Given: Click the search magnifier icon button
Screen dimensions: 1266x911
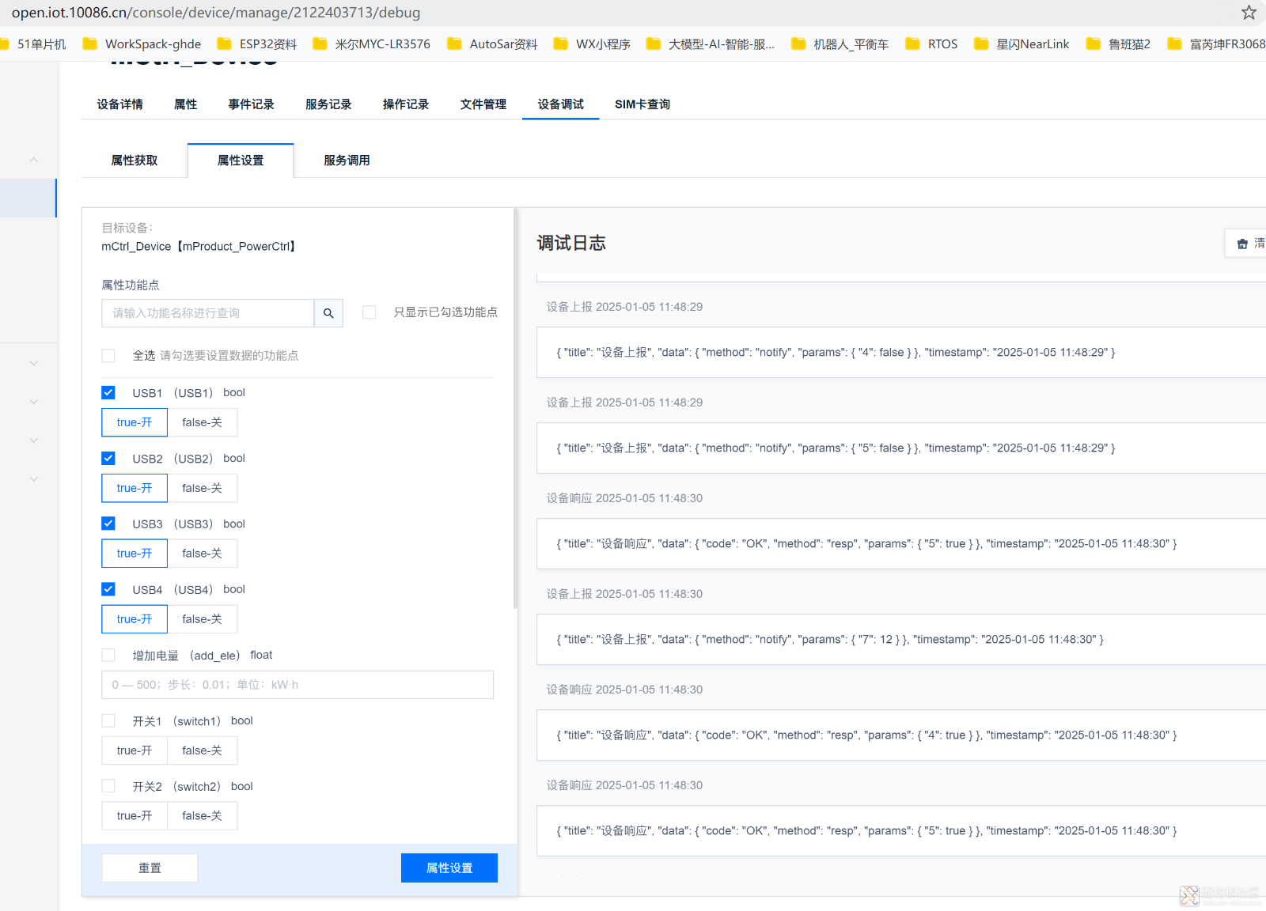Looking at the screenshot, I should pos(328,313).
